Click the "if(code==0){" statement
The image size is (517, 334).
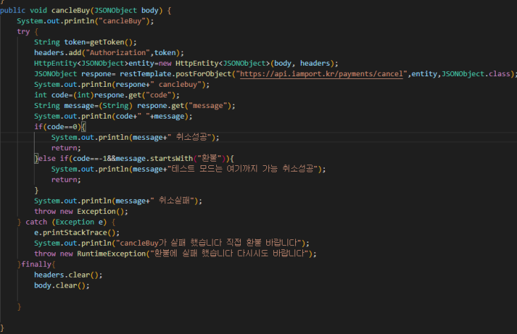(60, 126)
